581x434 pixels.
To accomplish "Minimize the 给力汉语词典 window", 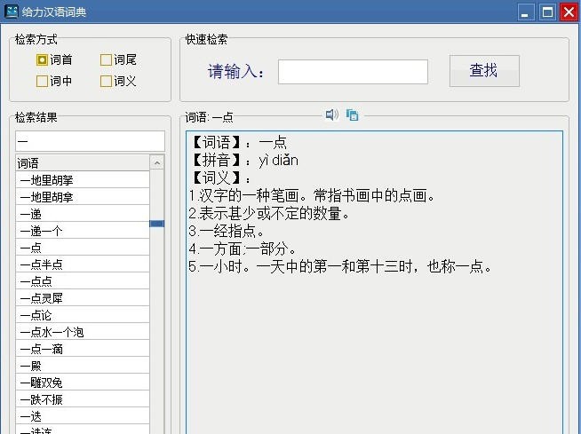I will click(x=525, y=12).
